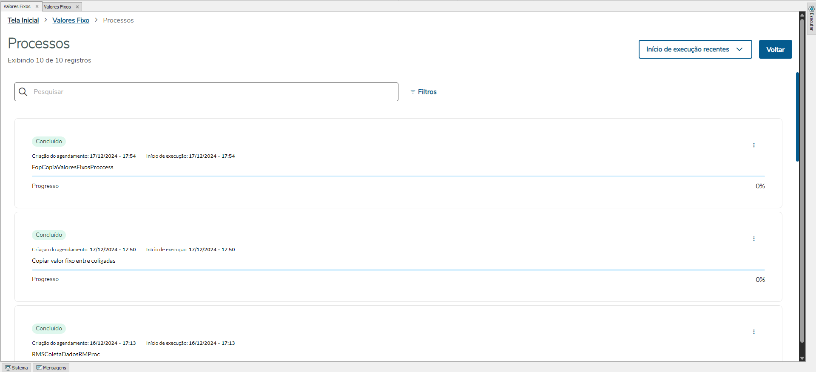Expand the Início de execução recentes dropdown
Viewport: 816px width, 372px height.
point(695,49)
